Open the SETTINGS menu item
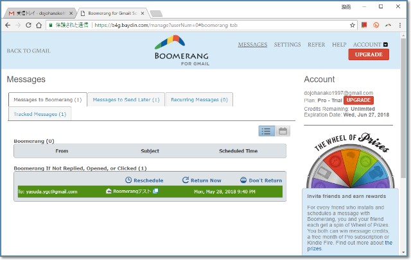 (287, 45)
